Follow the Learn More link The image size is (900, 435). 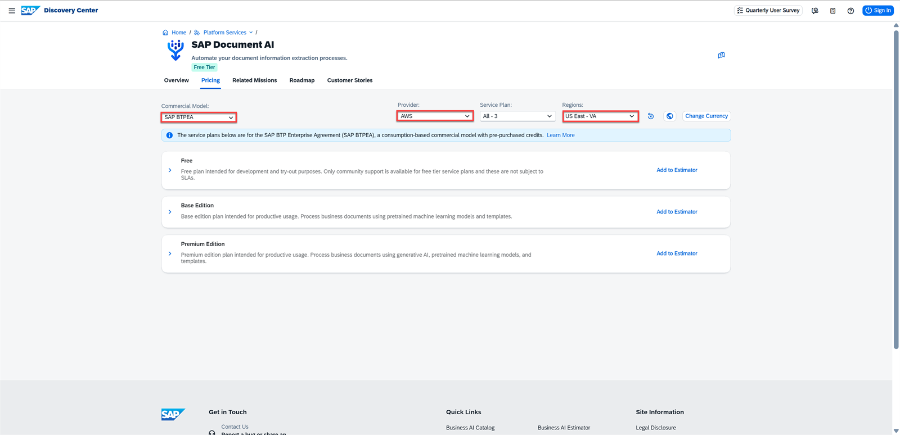coord(561,135)
